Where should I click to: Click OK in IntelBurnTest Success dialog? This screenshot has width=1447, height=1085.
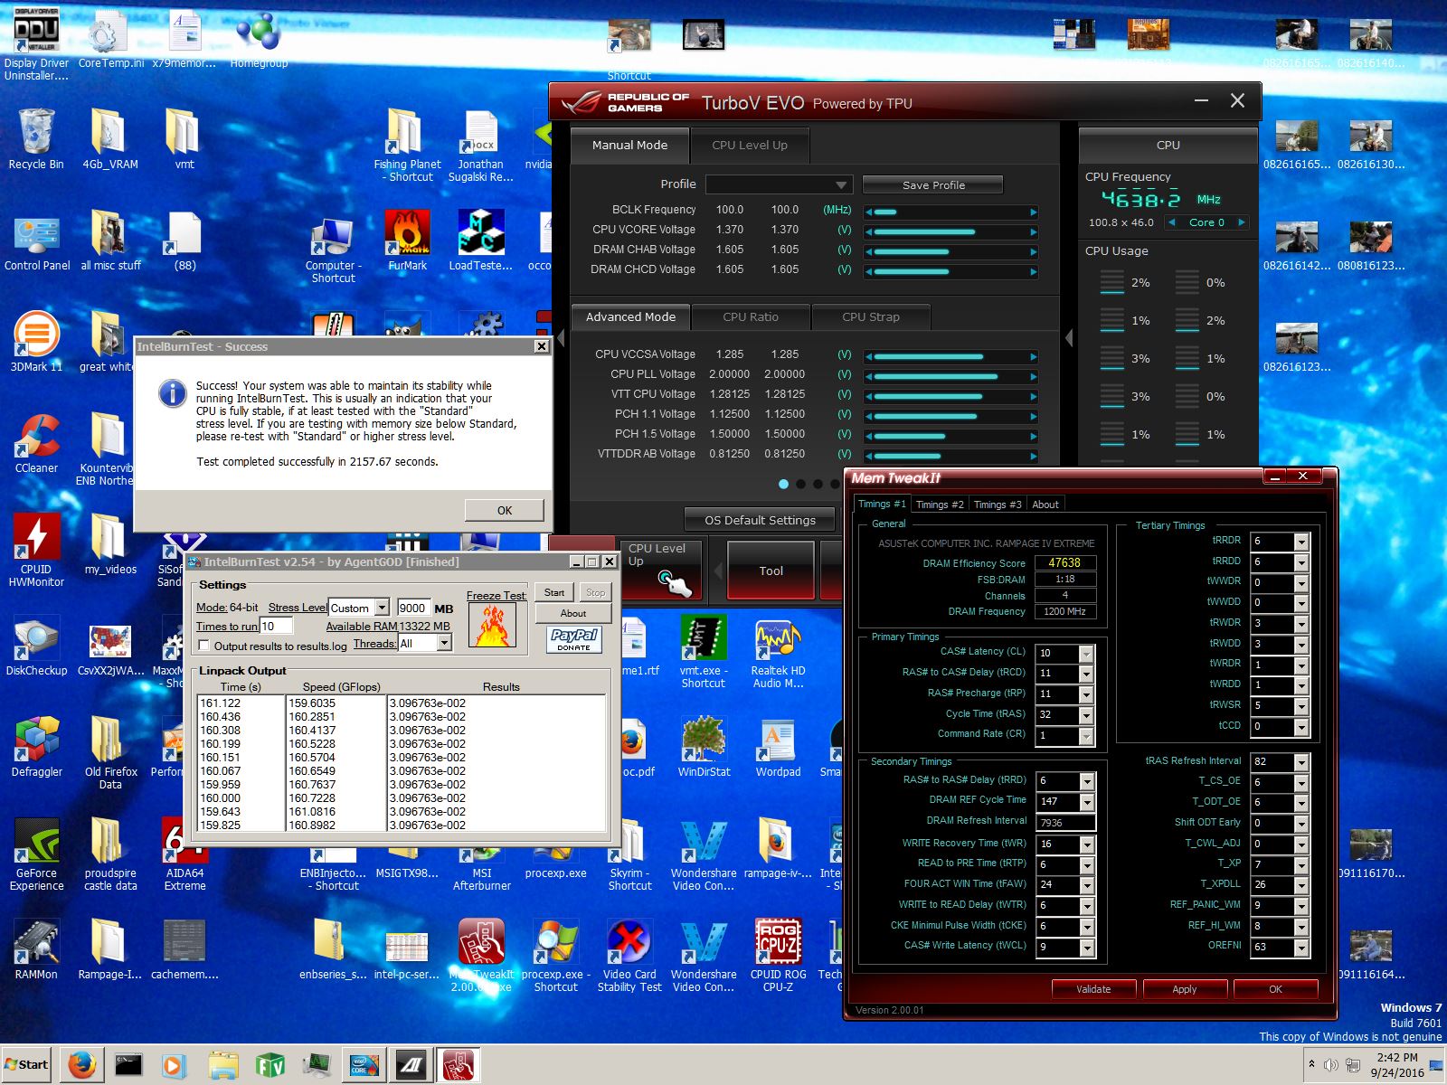[x=505, y=510]
